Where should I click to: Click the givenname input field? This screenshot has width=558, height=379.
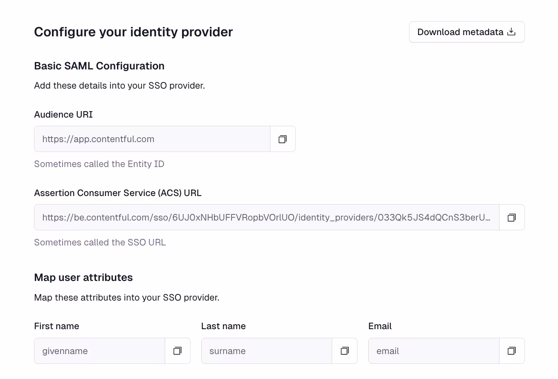[100, 351]
